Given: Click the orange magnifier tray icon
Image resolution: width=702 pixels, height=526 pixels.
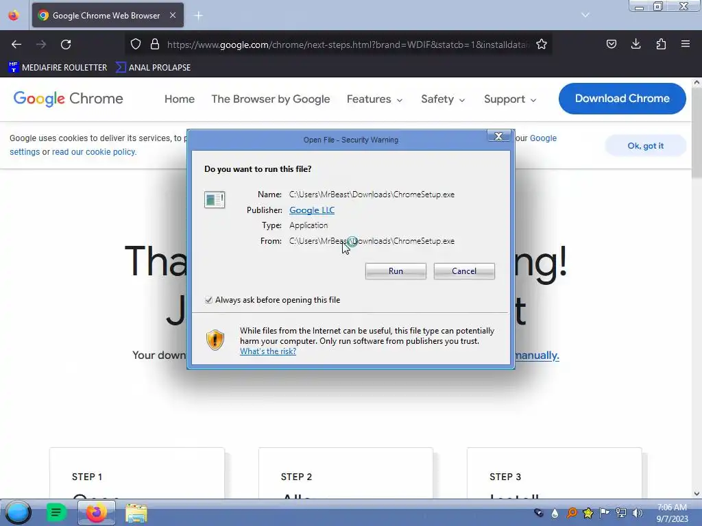Looking at the screenshot, I should [x=572, y=512].
